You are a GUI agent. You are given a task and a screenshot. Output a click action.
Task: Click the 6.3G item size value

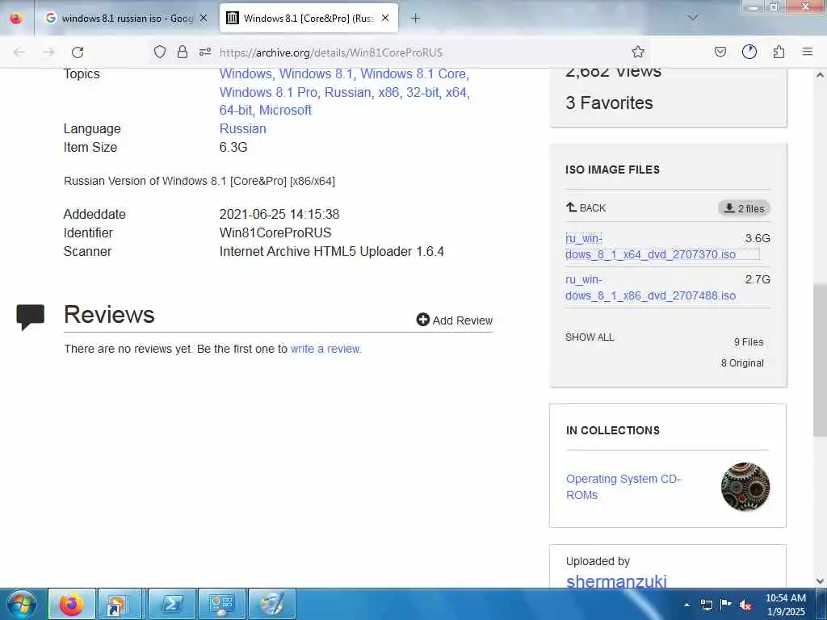tap(233, 147)
